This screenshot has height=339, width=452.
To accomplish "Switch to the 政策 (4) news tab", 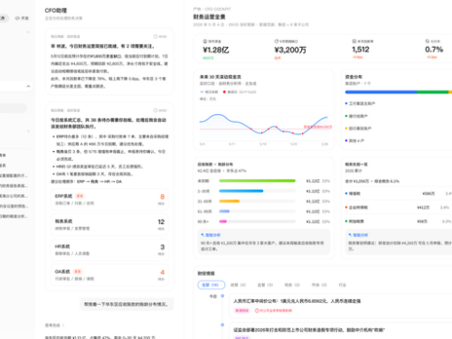I will click(238, 285).
